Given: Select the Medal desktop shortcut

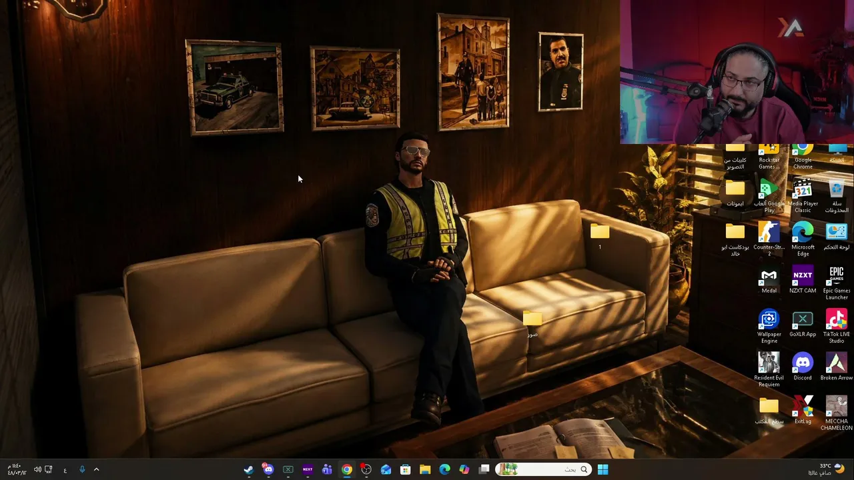Looking at the screenshot, I should [x=769, y=280].
